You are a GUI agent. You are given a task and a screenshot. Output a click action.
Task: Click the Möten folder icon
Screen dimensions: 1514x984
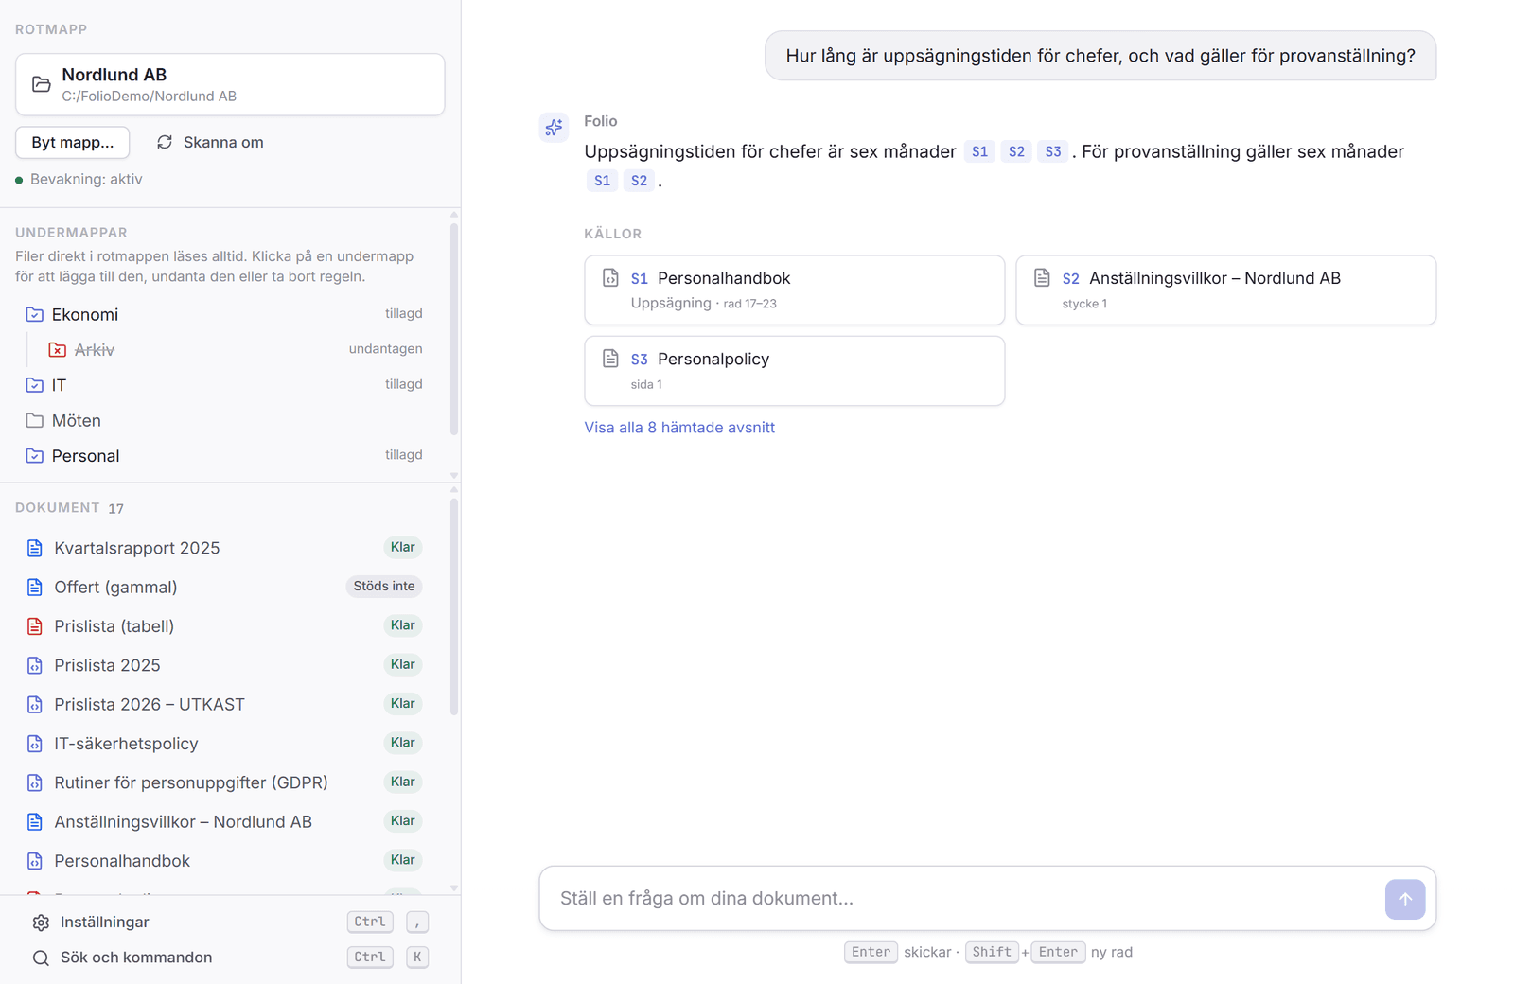tap(35, 420)
